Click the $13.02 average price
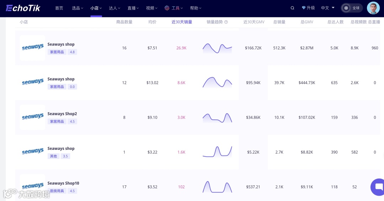The image size is (384, 201). click(x=152, y=83)
